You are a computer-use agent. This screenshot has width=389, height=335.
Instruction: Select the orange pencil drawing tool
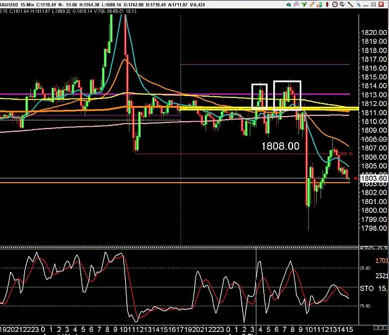(312, 4)
